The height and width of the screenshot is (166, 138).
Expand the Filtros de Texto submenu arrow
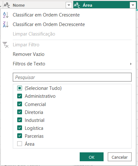(131, 64)
